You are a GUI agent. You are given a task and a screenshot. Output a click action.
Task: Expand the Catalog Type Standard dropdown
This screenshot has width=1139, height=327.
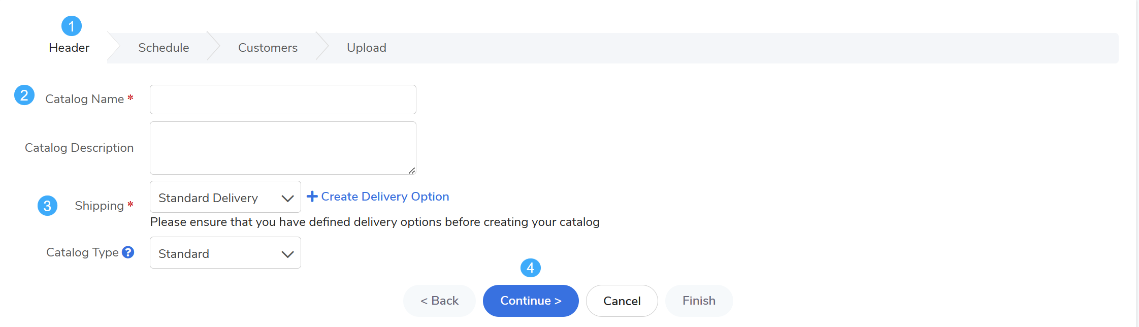click(x=225, y=253)
